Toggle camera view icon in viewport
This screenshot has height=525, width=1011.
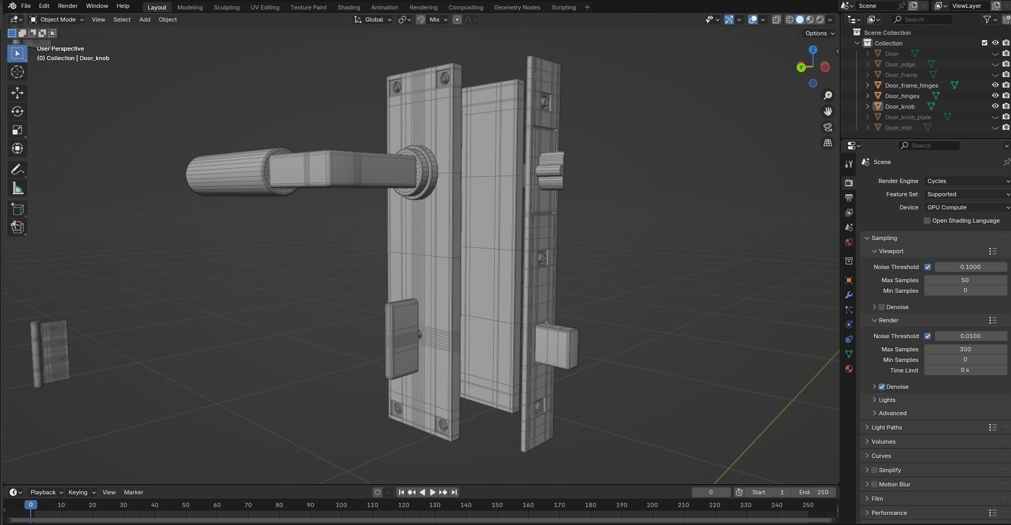point(828,127)
